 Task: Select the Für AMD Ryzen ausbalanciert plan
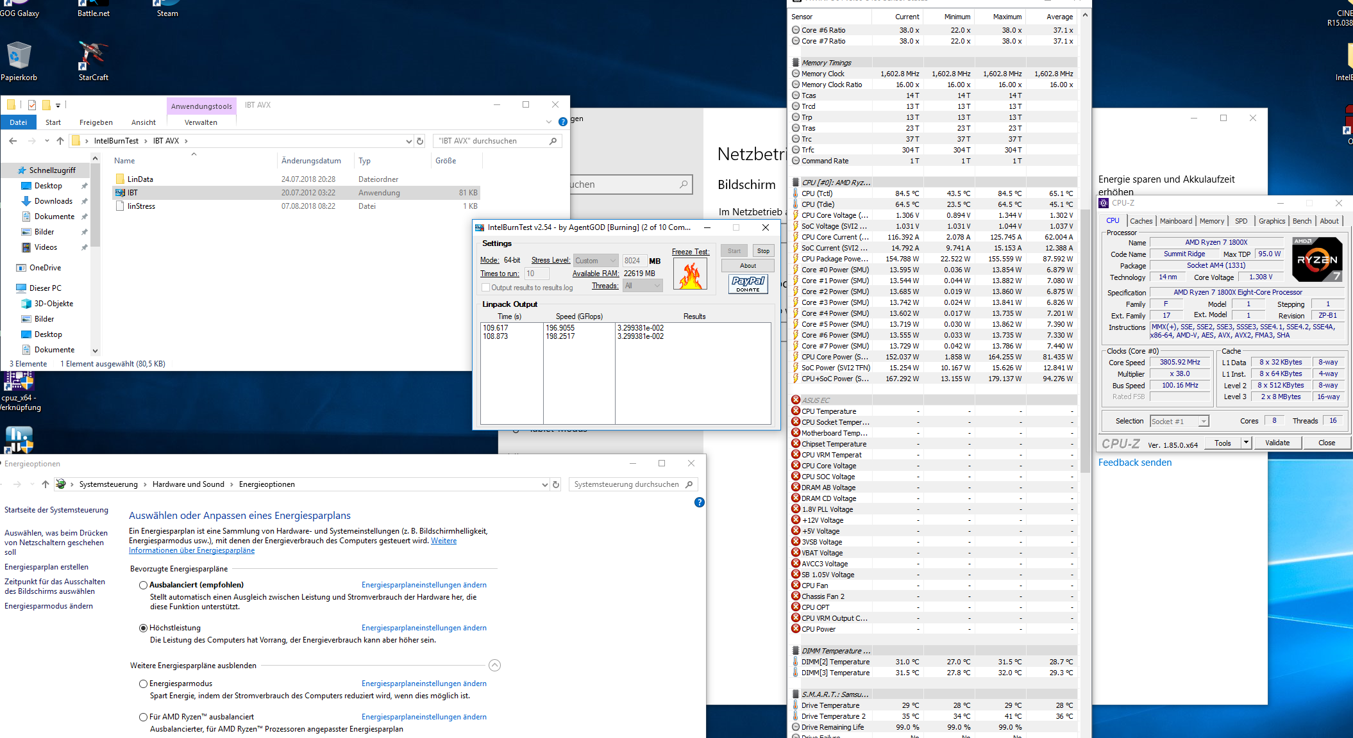[x=144, y=717]
